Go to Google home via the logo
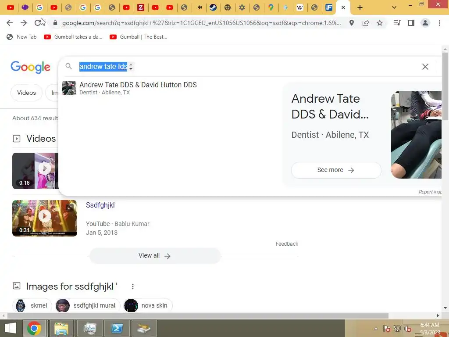The image size is (449, 337). tap(30, 67)
